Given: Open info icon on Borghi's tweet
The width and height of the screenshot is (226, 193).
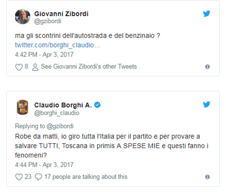Looking at the screenshot, I should [x=207, y=176].
